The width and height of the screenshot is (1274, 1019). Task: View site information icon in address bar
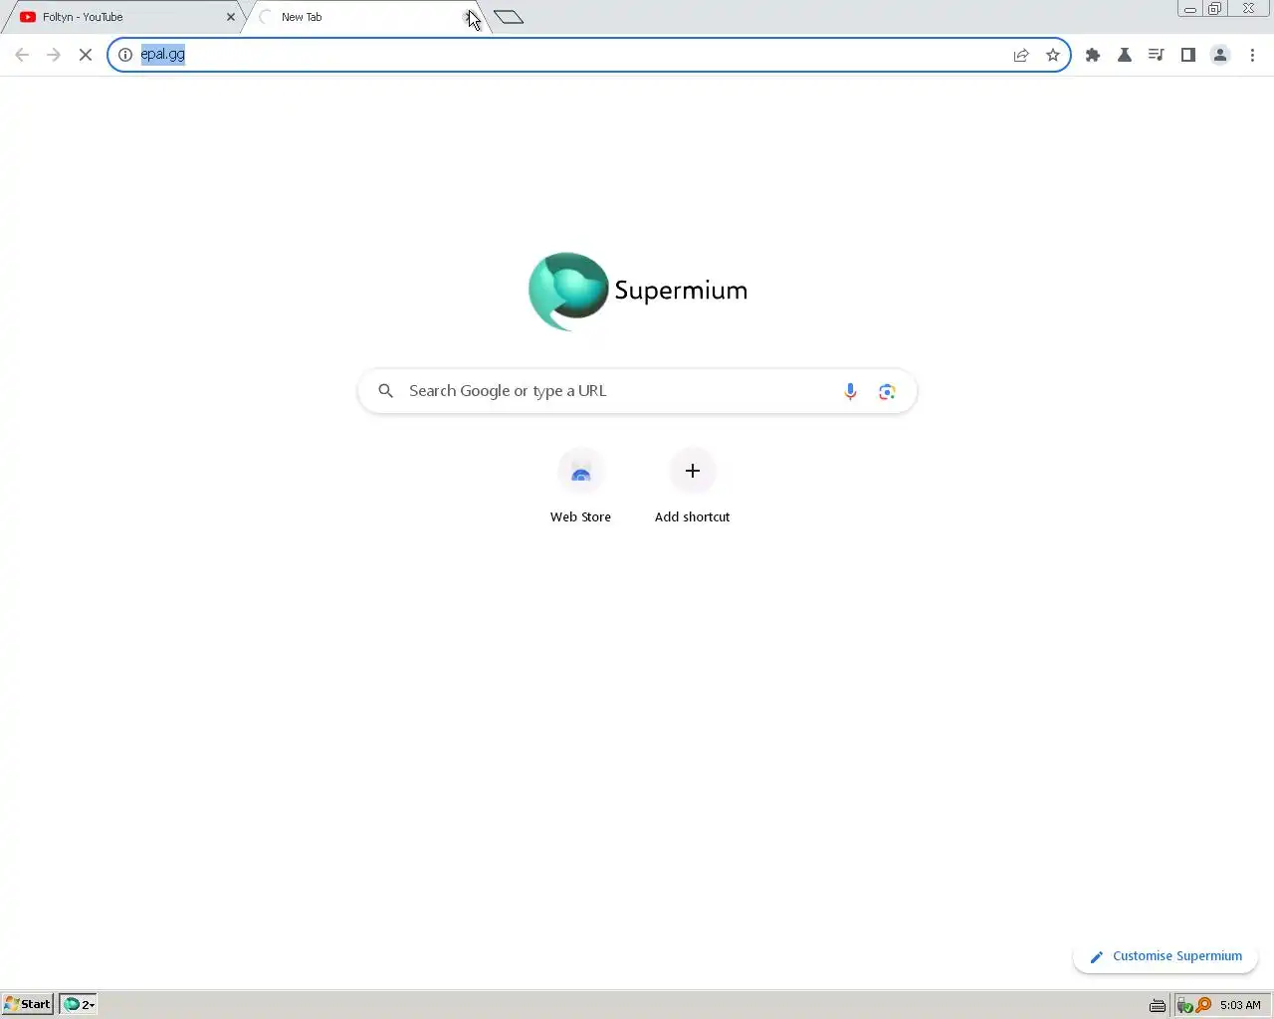pyautogui.click(x=125, y=55)
